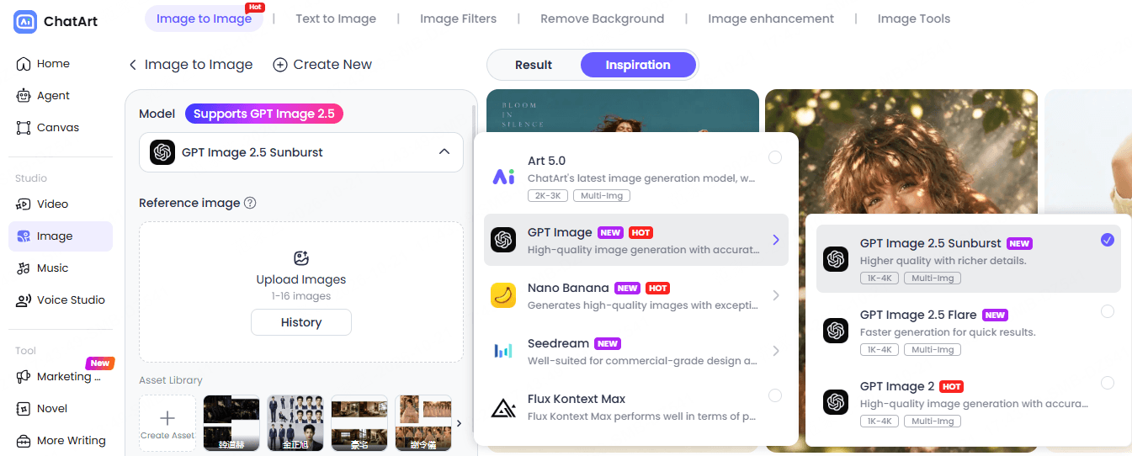The width and height of the screenshot is (1132, 456).
Task: Click the 'Asset Library' label
Action: [171, 380]
